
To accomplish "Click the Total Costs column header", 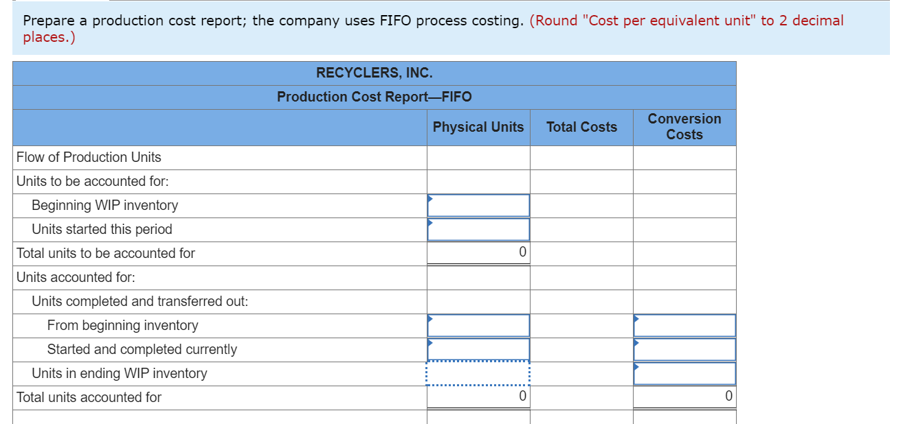I will [581, 127].
